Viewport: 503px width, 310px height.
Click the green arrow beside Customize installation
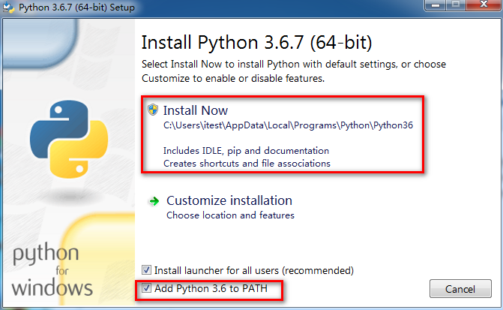point(154,201)
